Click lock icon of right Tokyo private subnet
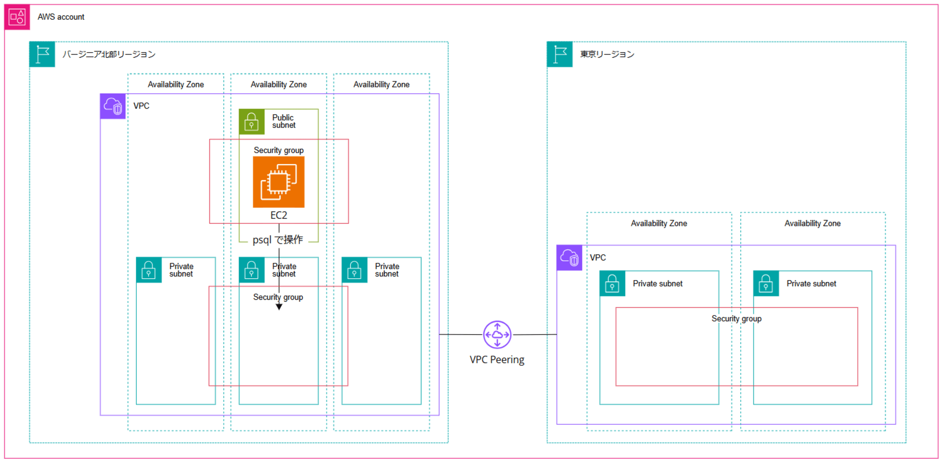941x459 pixels. pos(766,283)
